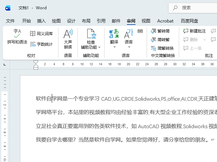Click the 检查辅助功能 accessibility icon
This screenshot has height=162, width=217.
(x=92, y=34)
